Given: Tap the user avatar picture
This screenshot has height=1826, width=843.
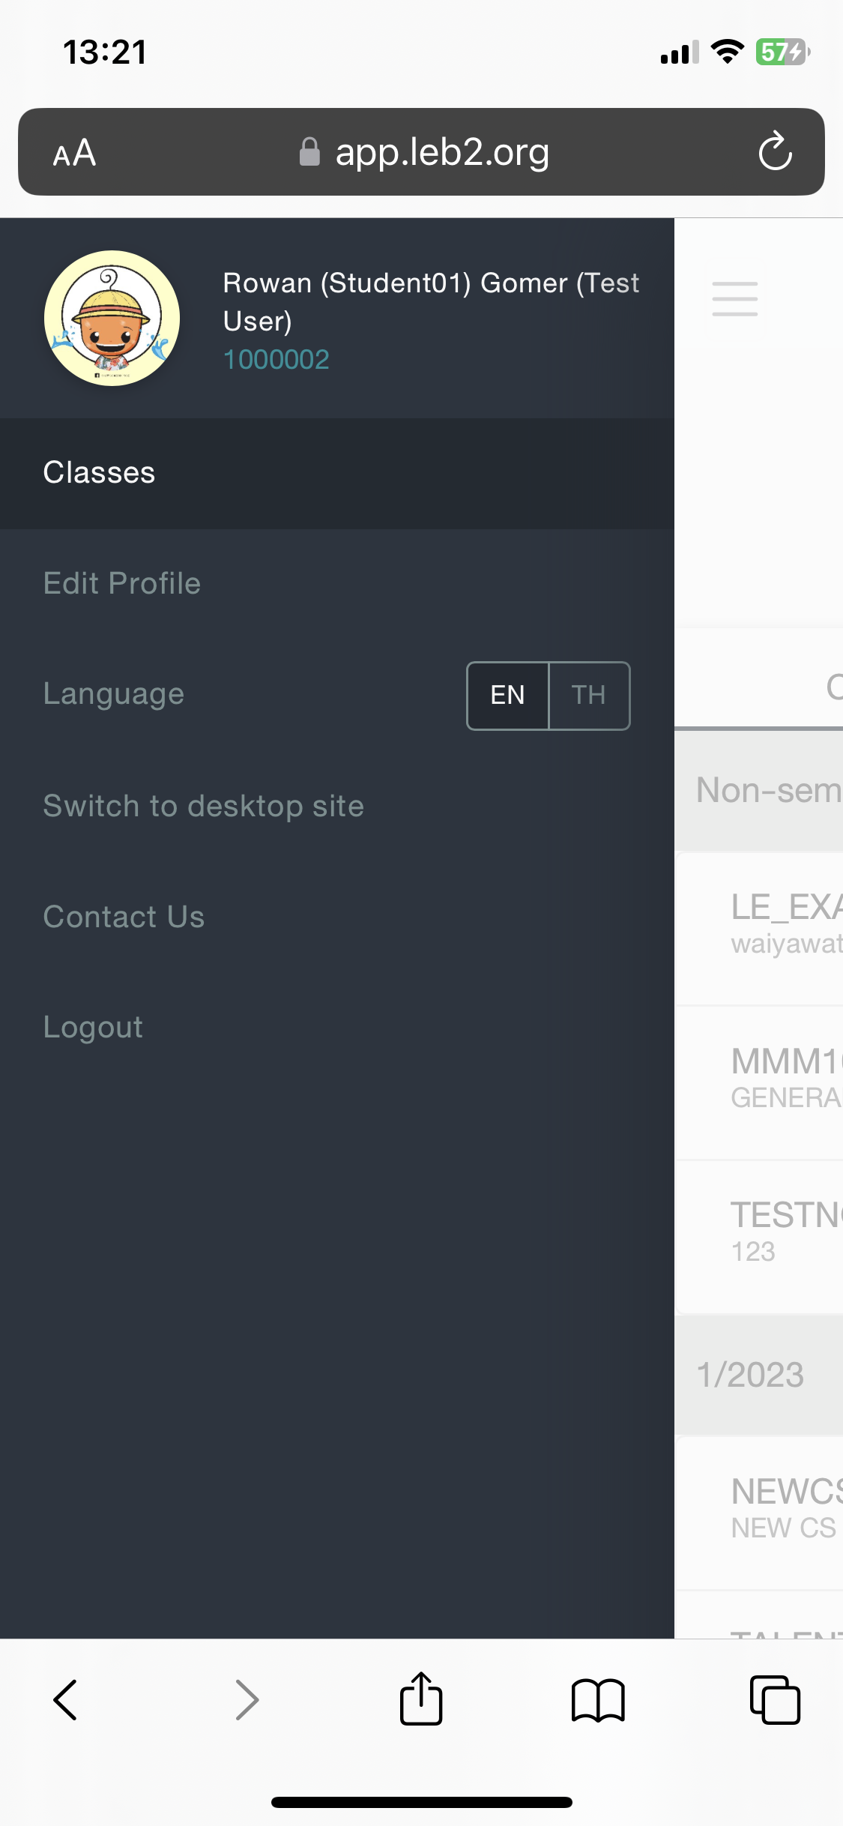Looking at the screenshot, I should (x=112, y=318).
